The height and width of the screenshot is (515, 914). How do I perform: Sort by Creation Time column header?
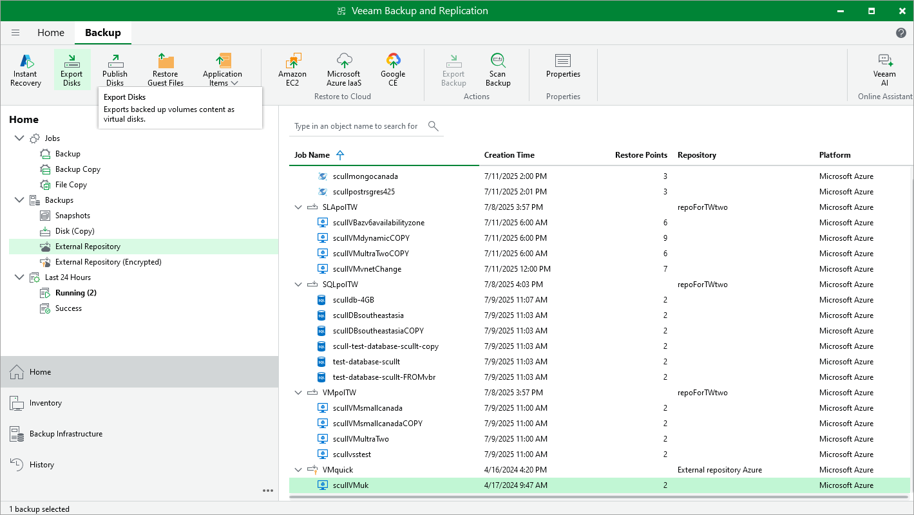[509, 155]
